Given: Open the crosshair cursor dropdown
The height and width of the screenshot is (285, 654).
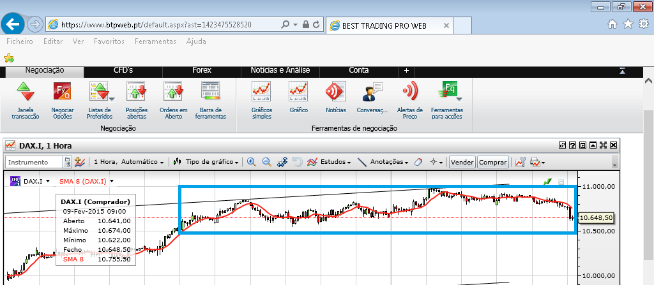Looking at the screenshot, I should click(436, 162).
